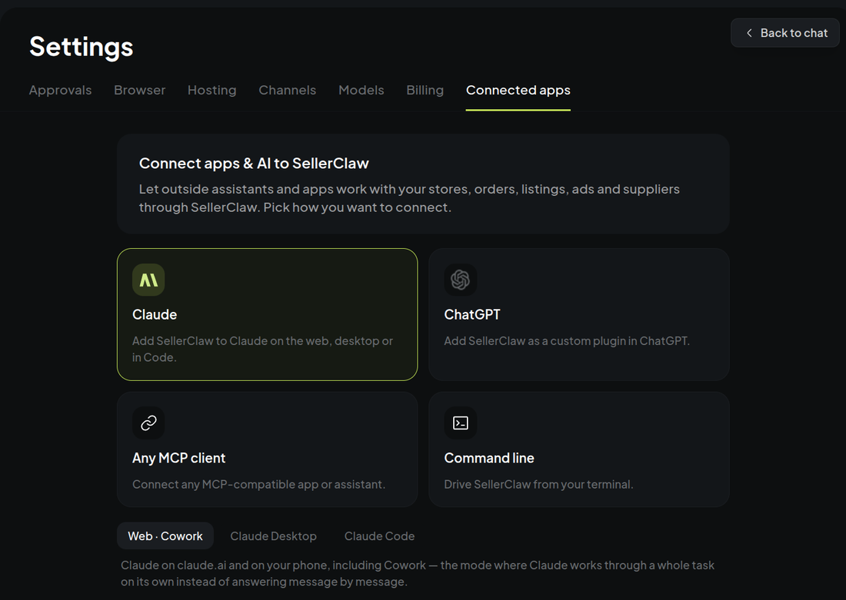
Task: Go to the Billing tab
Action: 425,90
